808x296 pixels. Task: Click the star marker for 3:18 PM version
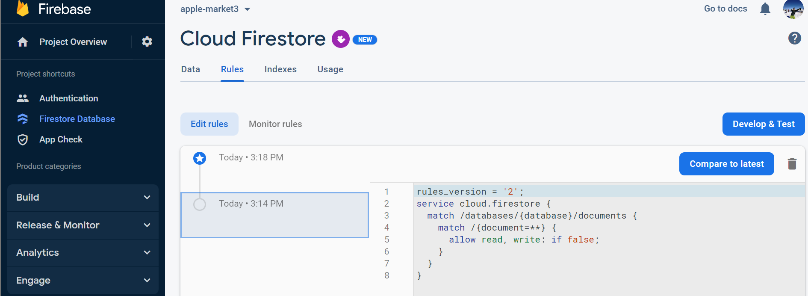(x=200, y=158)
